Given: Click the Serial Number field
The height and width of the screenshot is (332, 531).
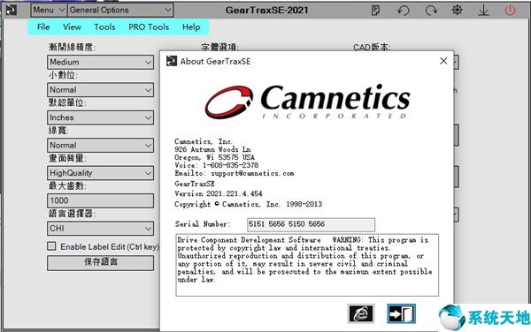Looking at the screenshot, I should point(311,224).
